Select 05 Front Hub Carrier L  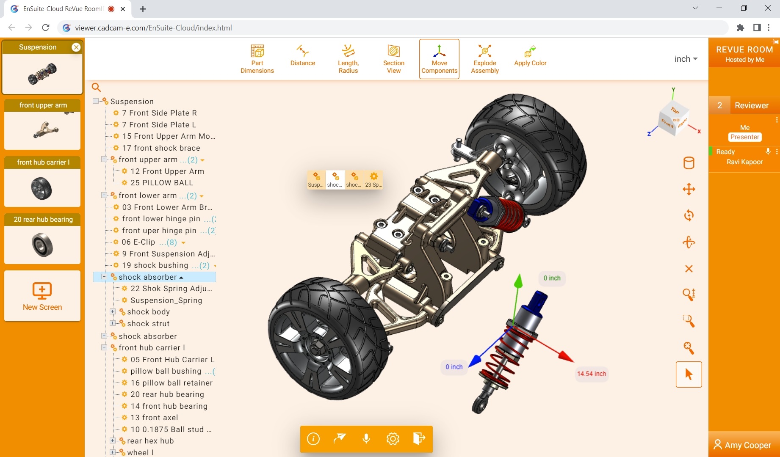coord(172,360)
